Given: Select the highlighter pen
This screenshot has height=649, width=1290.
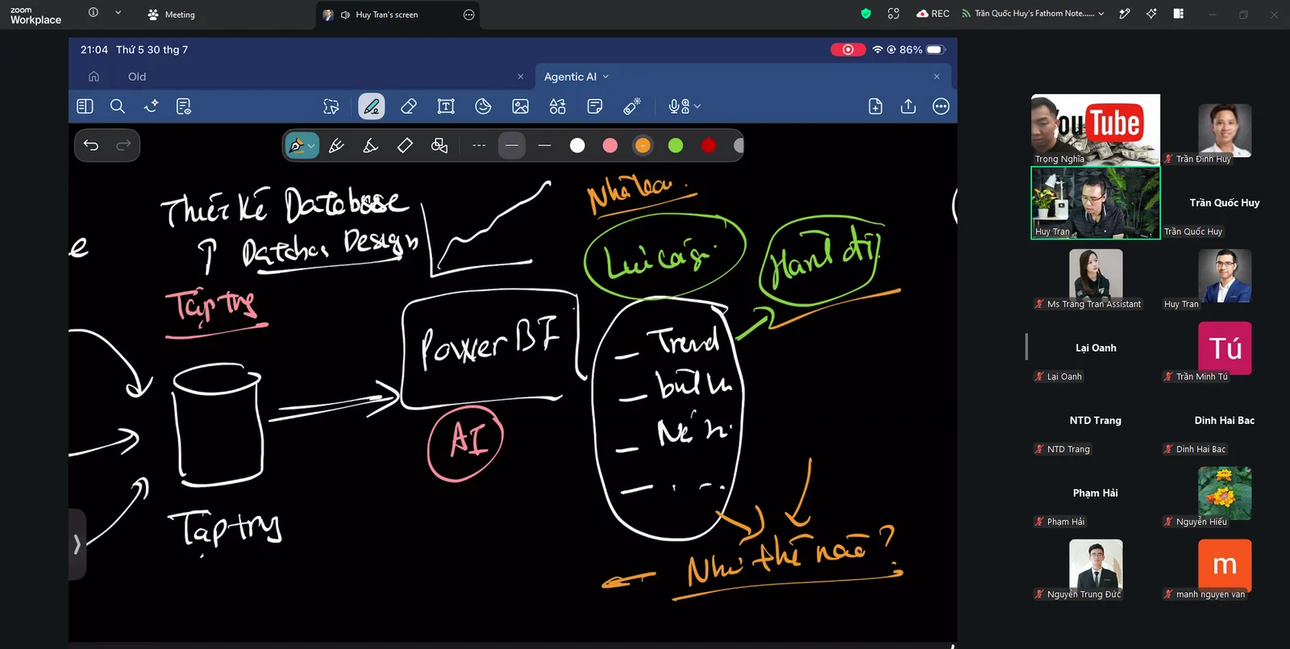Looking at the screenshot, I should [x=371, y=145].
